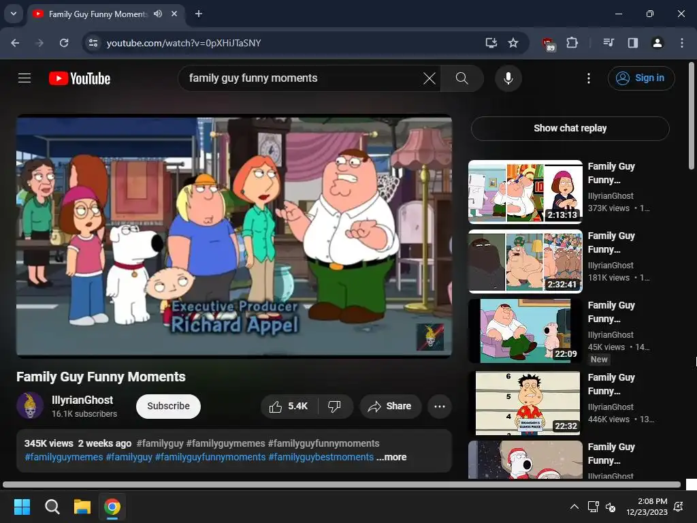Open Chrome profile icon
Viewport: 697px width, 523px height.
[657, 43]
